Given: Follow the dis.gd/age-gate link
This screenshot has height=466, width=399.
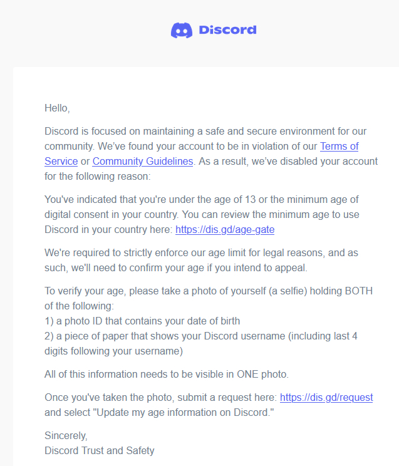Looking at the screenshot, I should 225,230.
